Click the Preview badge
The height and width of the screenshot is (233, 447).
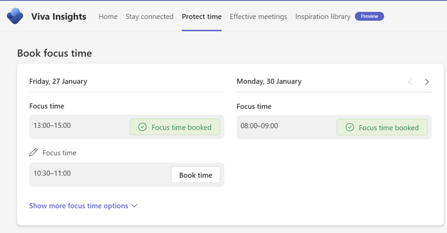point(369,17)
